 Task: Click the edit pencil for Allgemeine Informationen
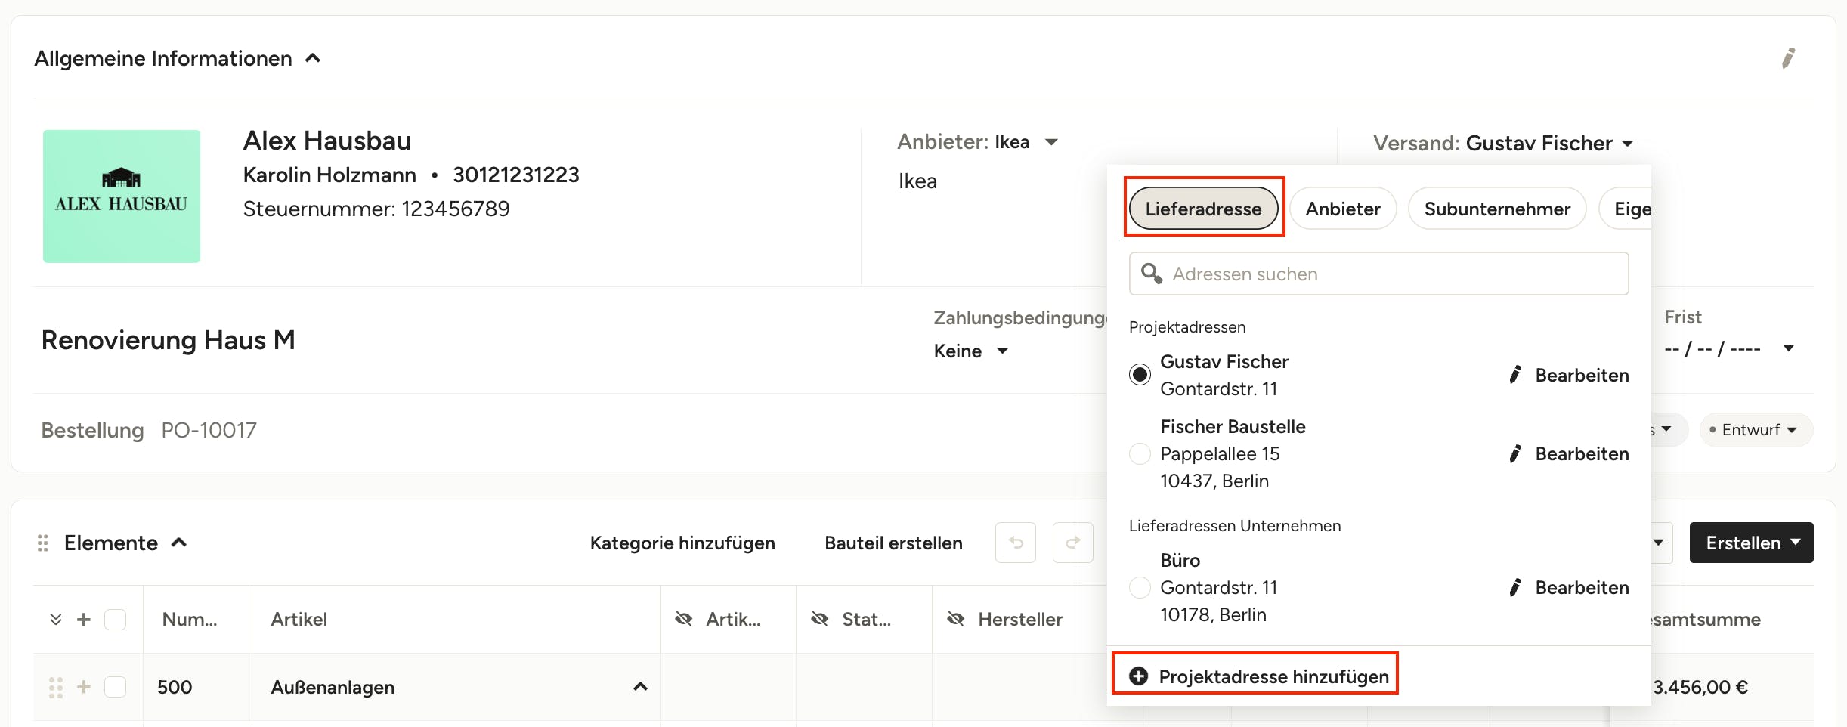coord(1788,58)
